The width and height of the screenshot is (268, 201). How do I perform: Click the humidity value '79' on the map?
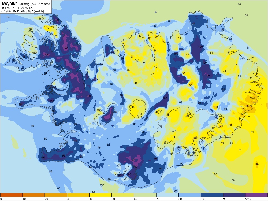[x=239, y=76]
